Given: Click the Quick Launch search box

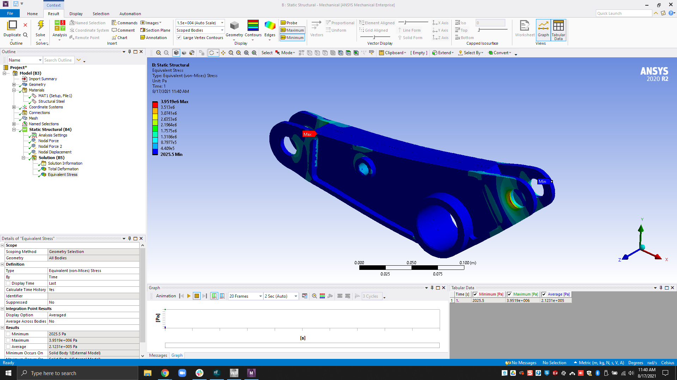Looking at the screenshot, I should pos(624,13).
